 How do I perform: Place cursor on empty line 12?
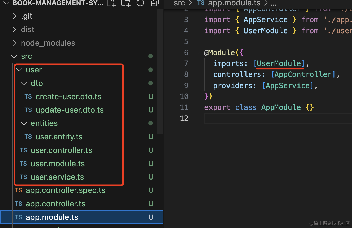tap(254, 118)
